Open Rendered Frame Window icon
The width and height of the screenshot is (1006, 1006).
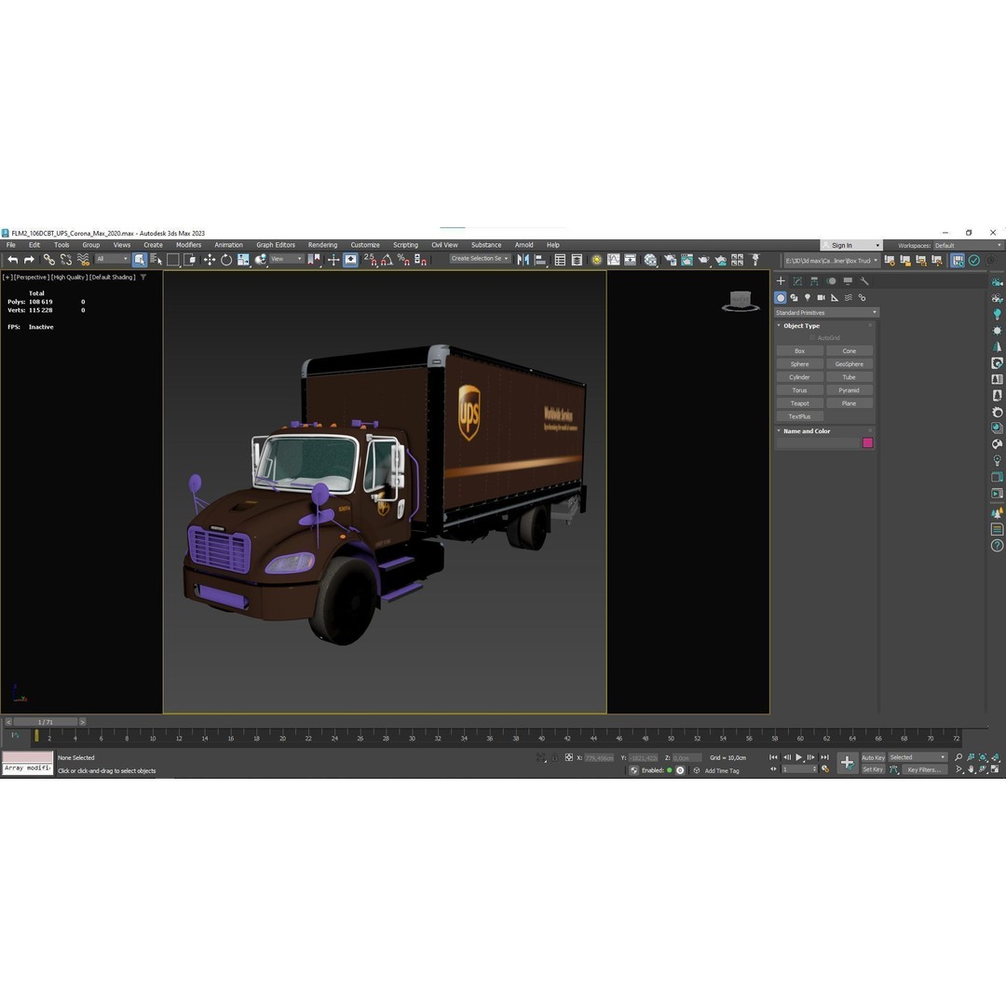click(x=687, y=260)
